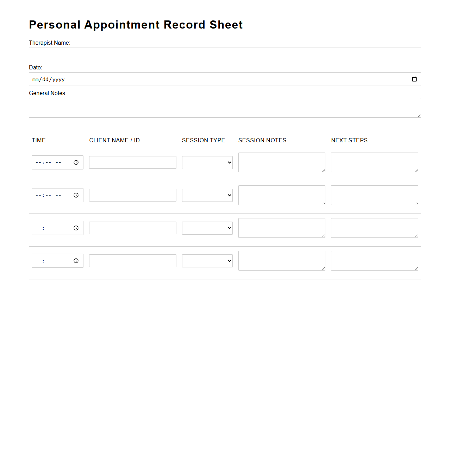Open the calendar picker on the Date field
Screen dimensions: 450x458
coord(414,79)
